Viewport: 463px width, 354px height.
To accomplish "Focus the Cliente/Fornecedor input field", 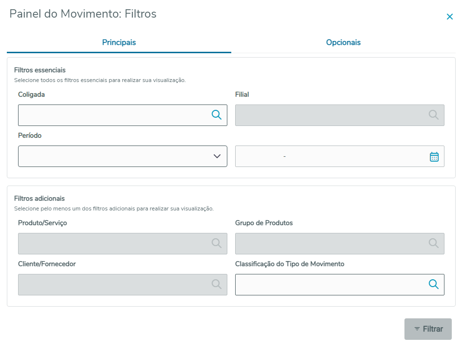I will pyautogui.click(x=112, y=285).
